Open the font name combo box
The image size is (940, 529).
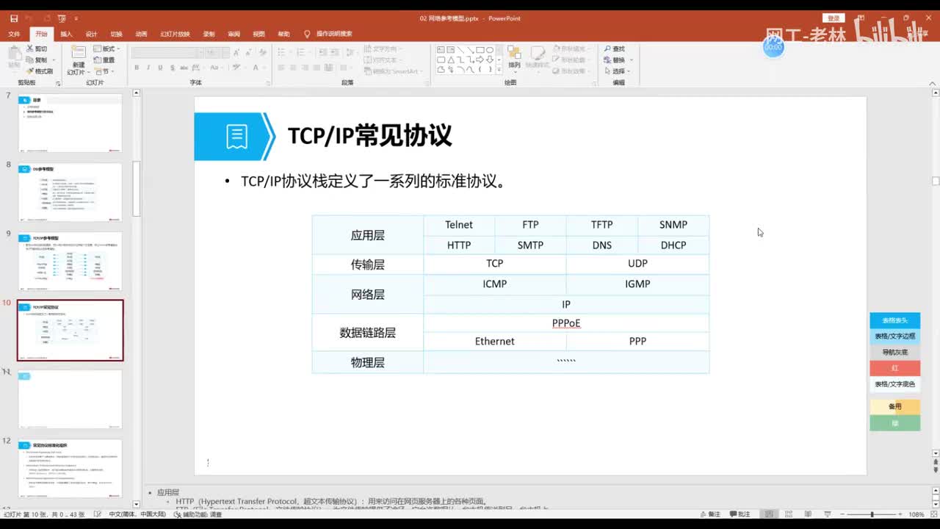tap(167, 53)
